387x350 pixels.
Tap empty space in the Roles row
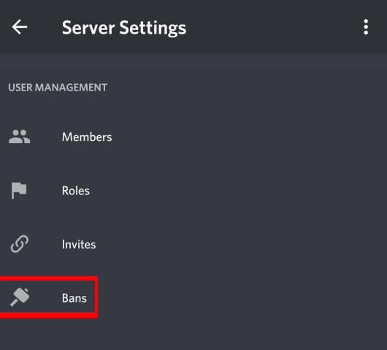[247, 191]
